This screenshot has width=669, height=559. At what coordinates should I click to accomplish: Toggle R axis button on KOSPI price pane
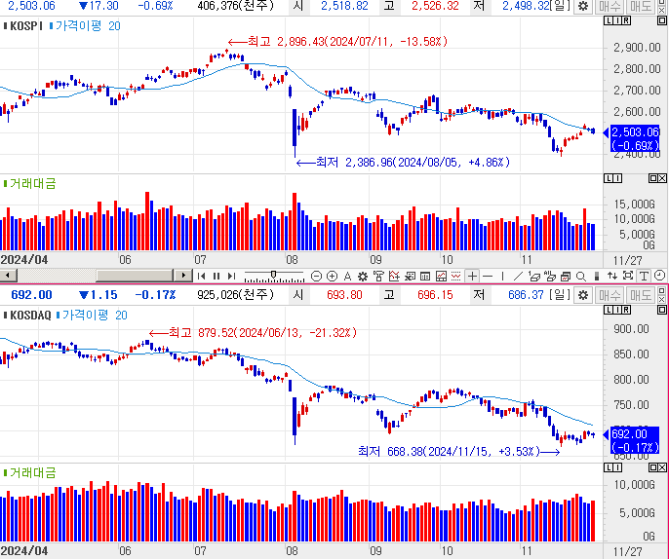[626, 20]
